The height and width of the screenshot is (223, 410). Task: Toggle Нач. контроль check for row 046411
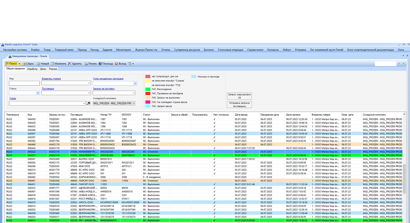214,220
